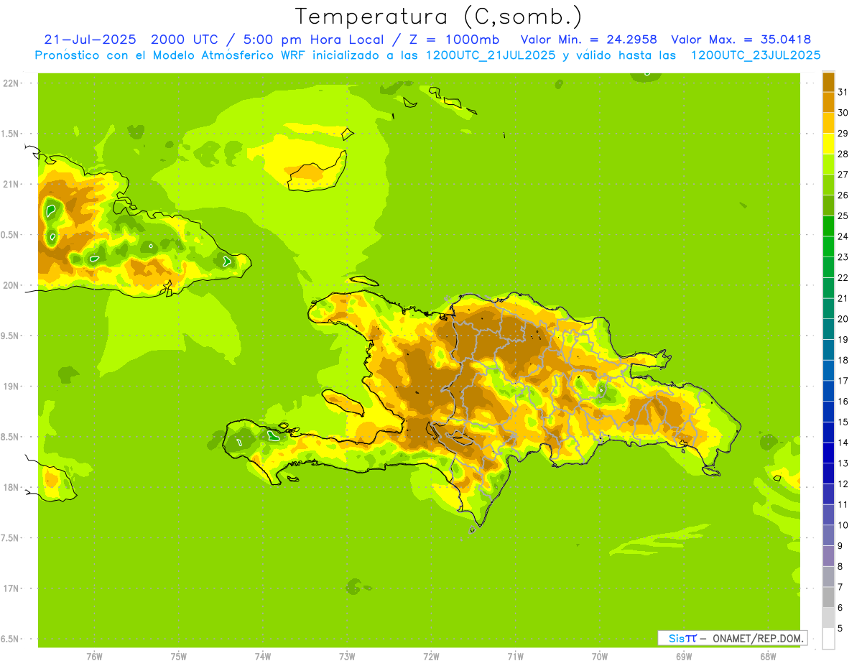Screen dimensions: 862x666
Task: Click the longitude axis label "74W"
Action: [x=263, y=656]
